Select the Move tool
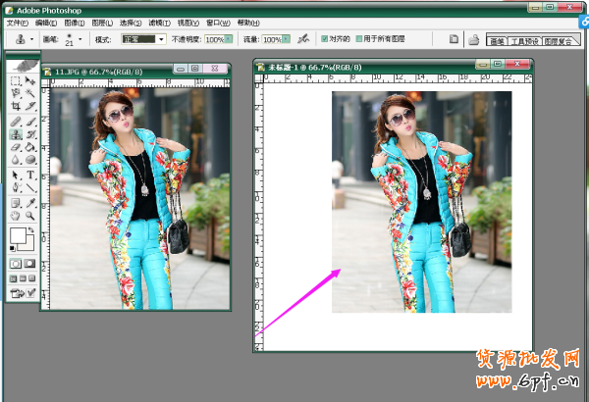 (x=30, y=80)
